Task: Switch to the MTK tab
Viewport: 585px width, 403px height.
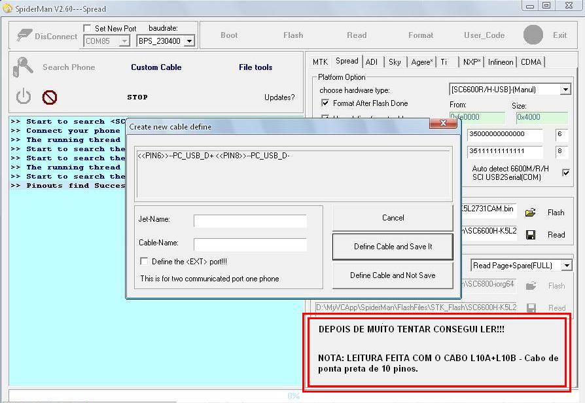Action: coord(320,62)
